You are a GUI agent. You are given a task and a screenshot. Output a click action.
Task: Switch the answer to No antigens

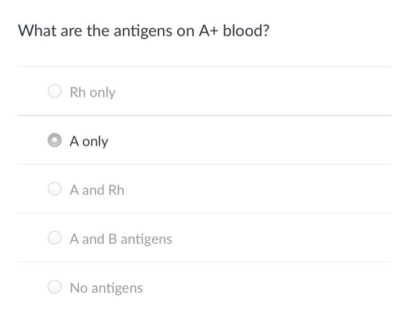coord(55,286)
